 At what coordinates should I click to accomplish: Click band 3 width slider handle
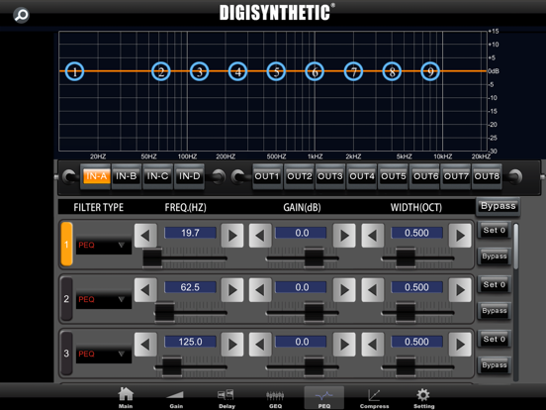[406, 367]
